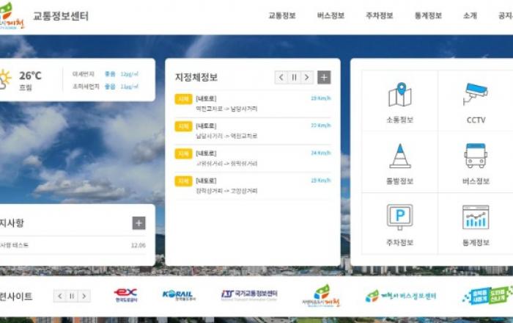Open the 교통정보 menu
This screenshot has width=513, height=323.
(282, 15)
